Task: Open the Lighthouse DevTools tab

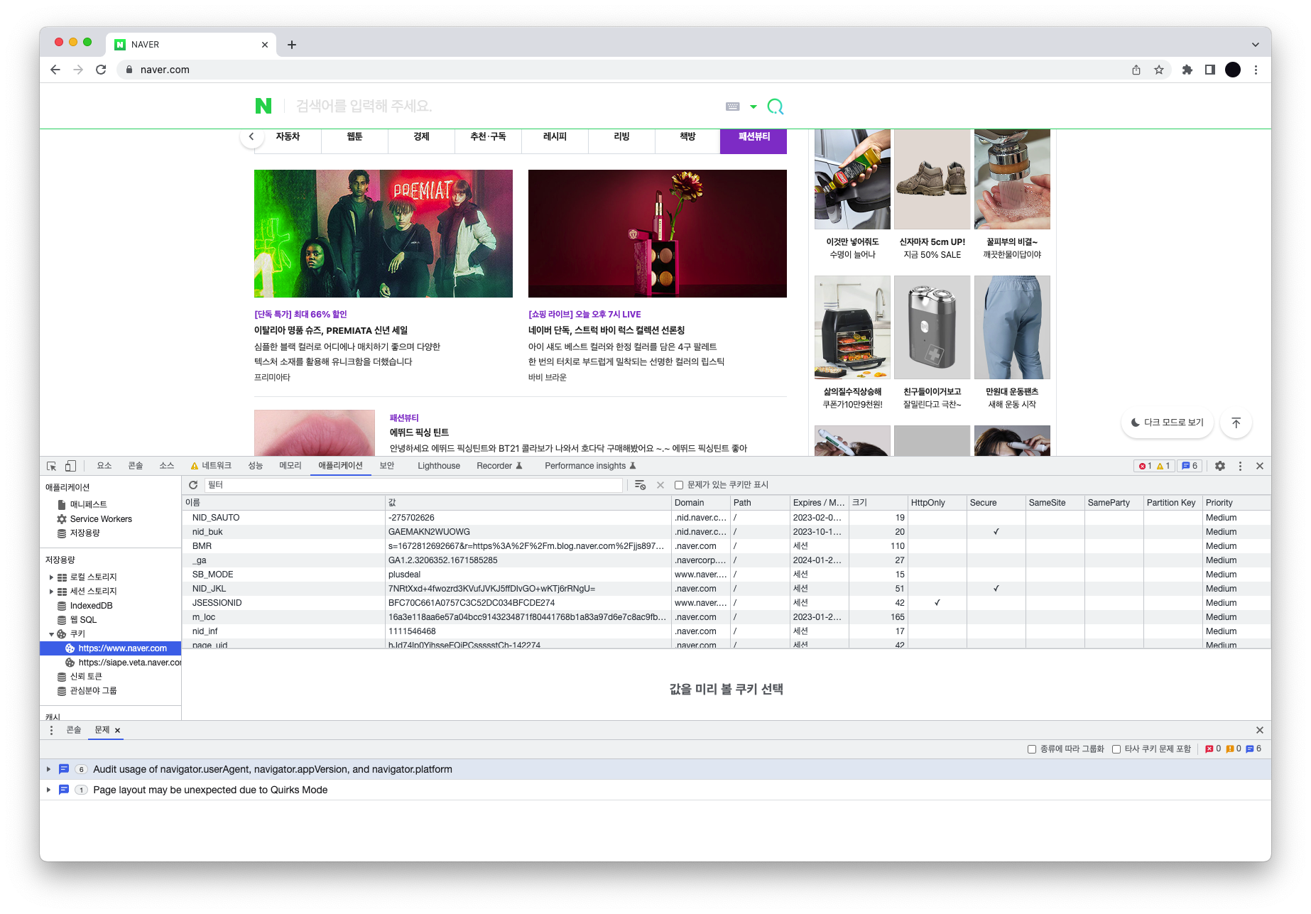Action: pyautogui.click(x=439, y=466)
